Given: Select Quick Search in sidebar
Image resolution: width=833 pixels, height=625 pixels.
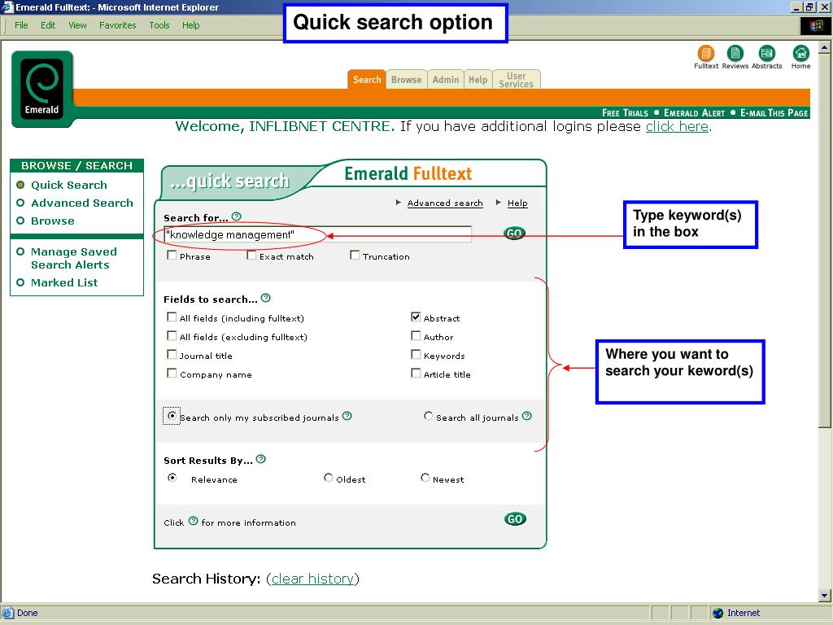Looking at the screenshot, I should tap(69, 185).
